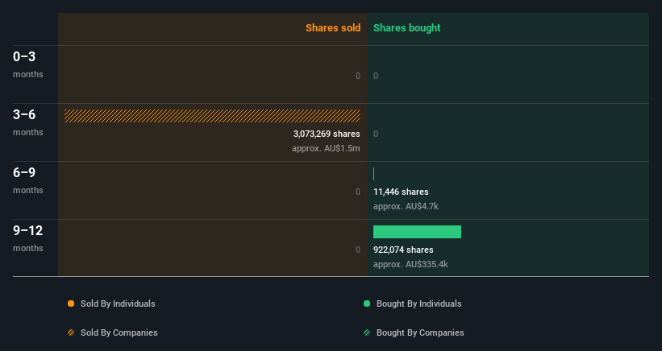
Task: Click the '3,073,269 shares' value
Action: [x=327, y=134]
